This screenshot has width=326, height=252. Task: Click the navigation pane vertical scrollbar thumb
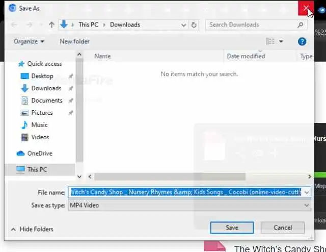(x=79, y=110)
